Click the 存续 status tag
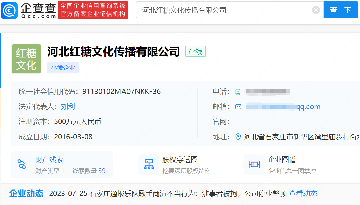 (x=195, y=51)
